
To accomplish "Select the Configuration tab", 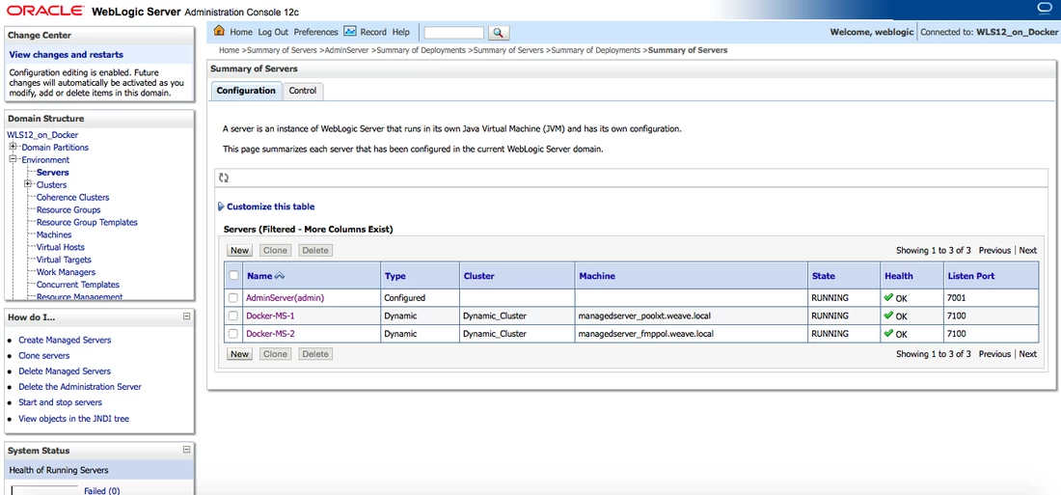I will [246, 91].
